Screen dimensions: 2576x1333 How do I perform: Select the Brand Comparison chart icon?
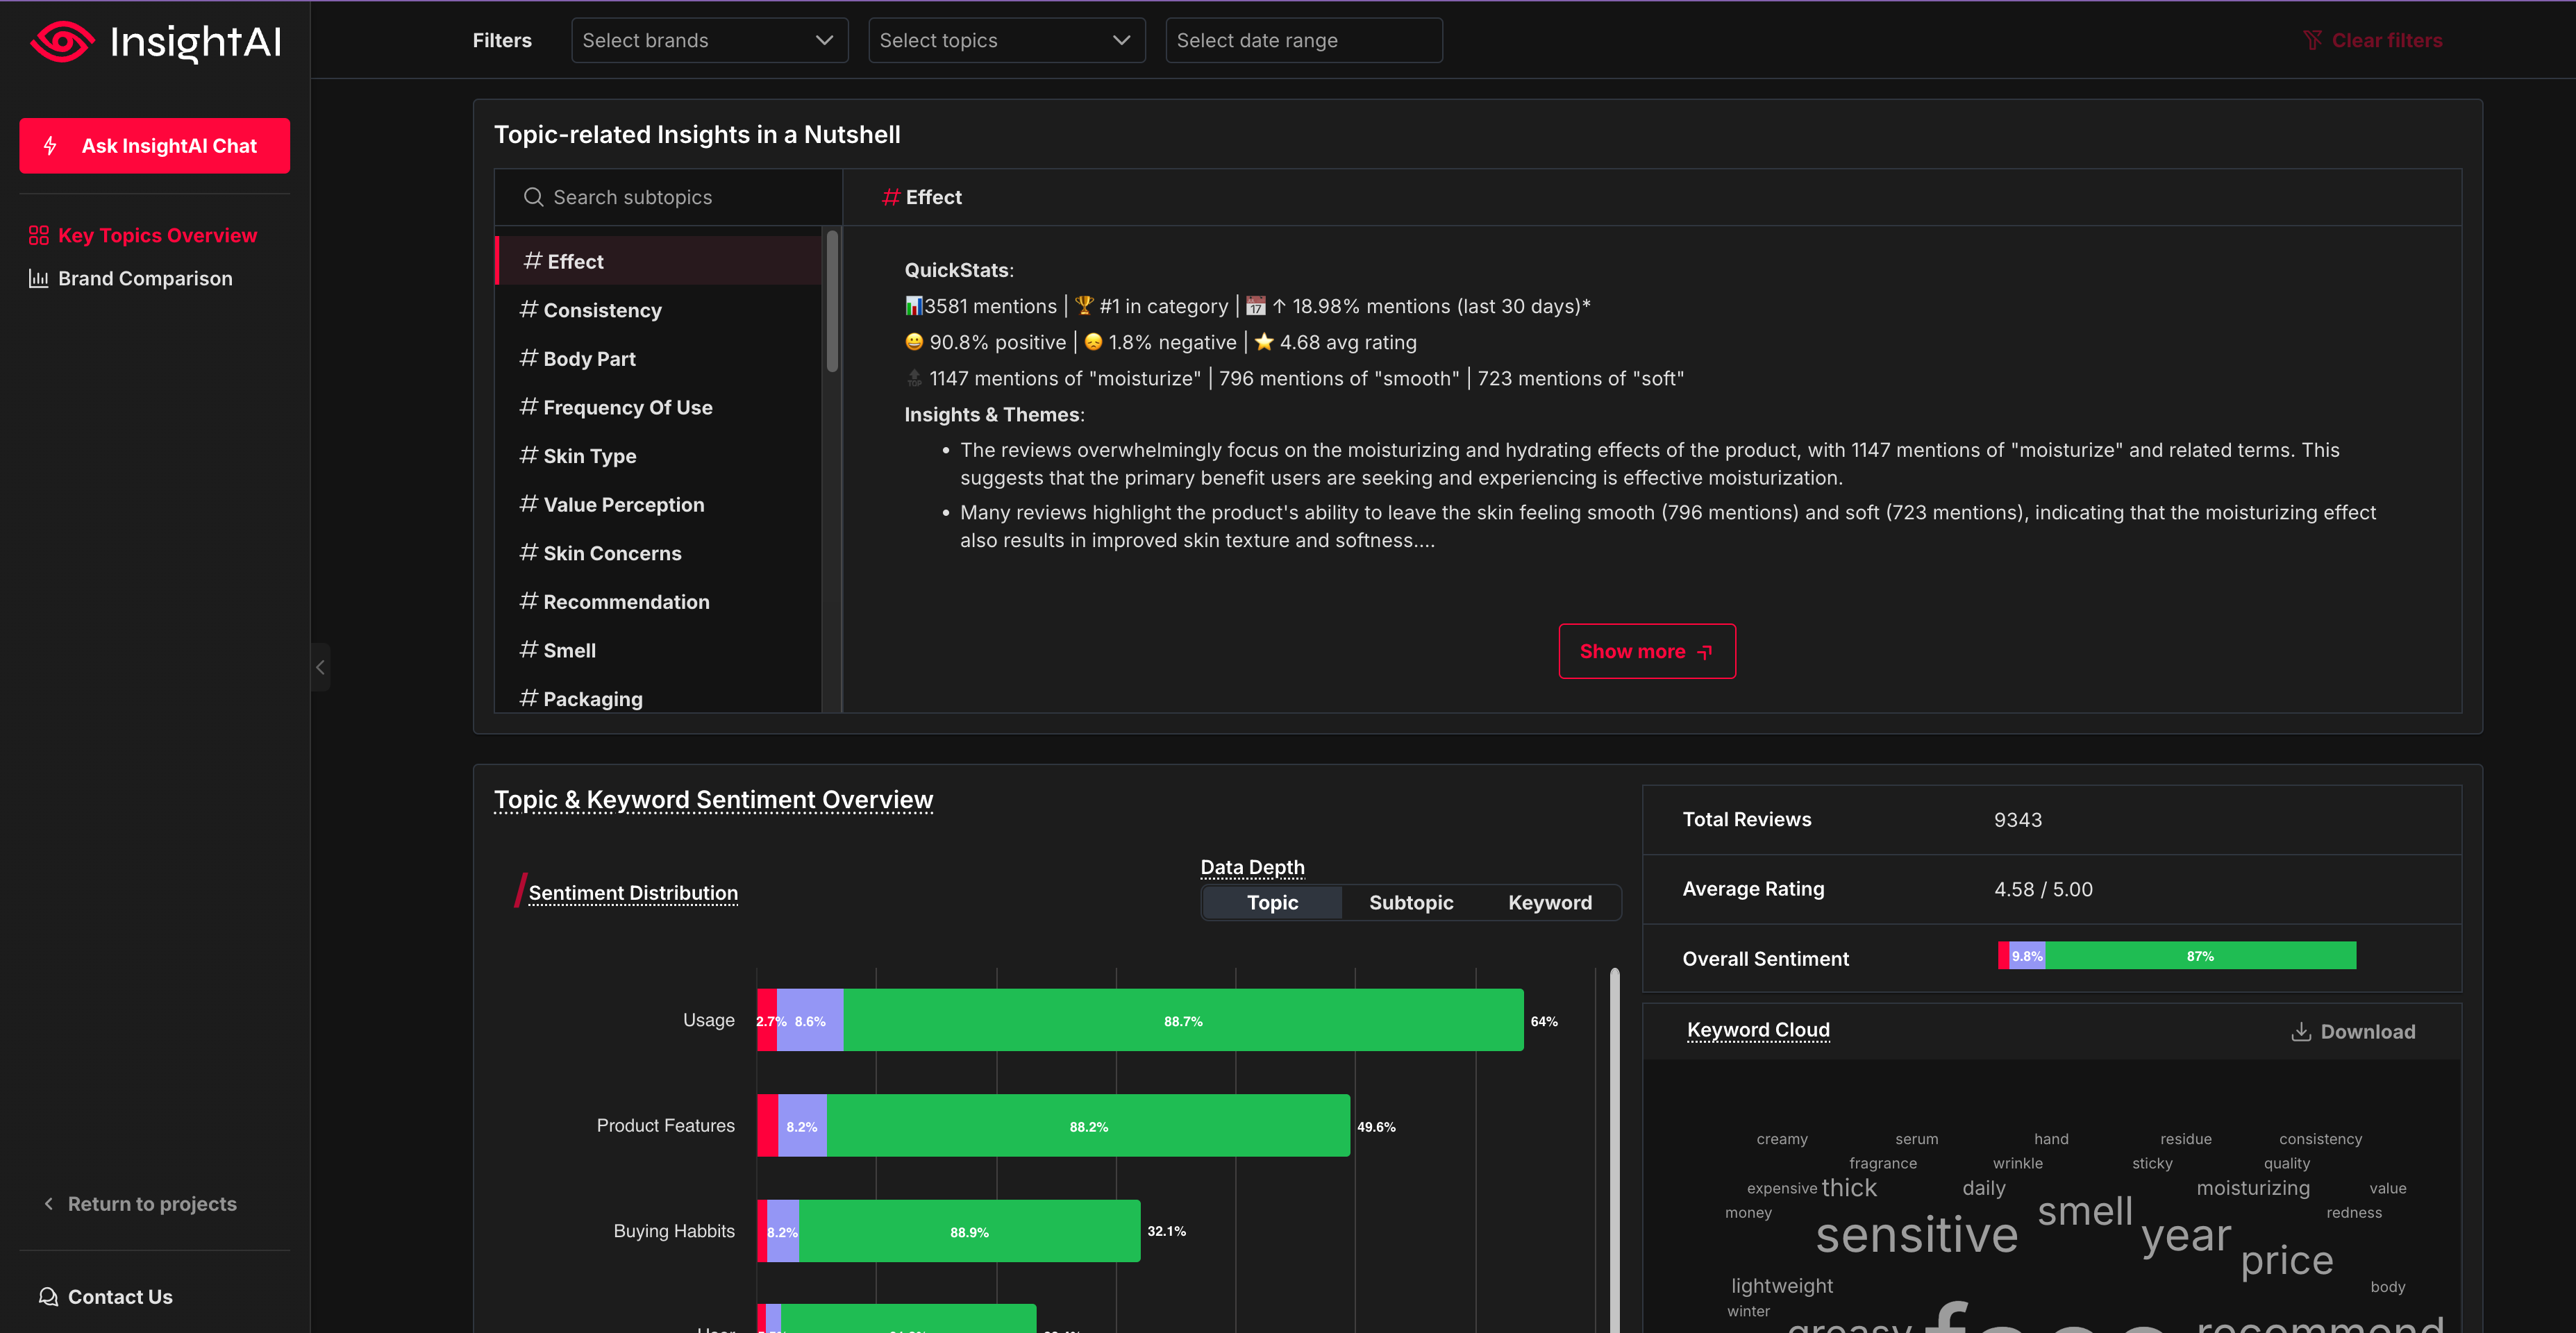point(38,278)
